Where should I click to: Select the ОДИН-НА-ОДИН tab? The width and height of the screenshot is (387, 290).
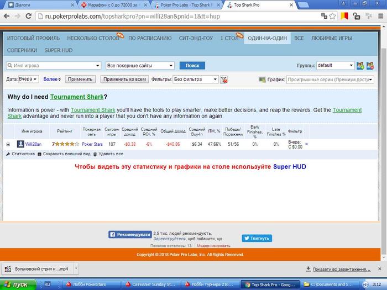coord(267,38)
